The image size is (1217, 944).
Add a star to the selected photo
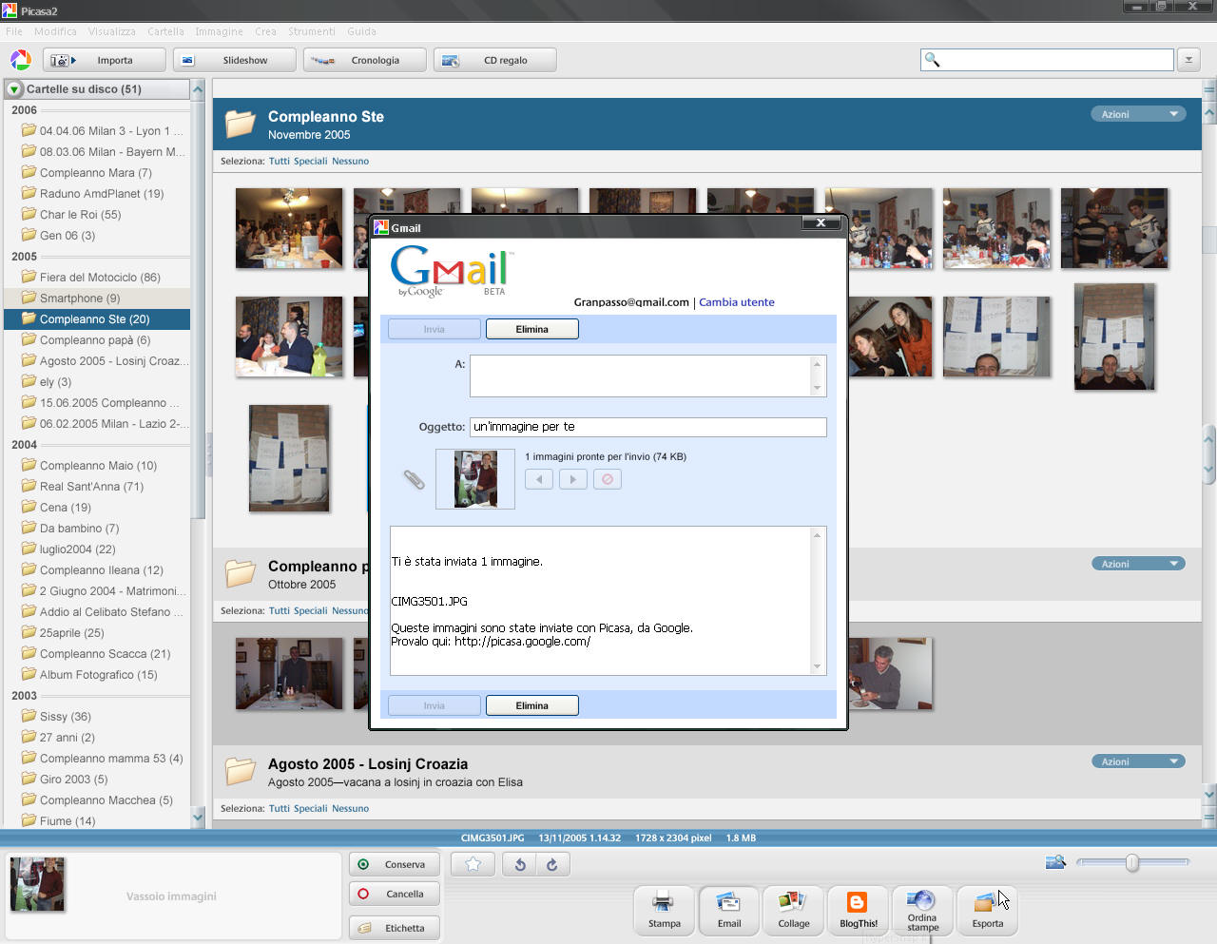(x=473, y=864)
